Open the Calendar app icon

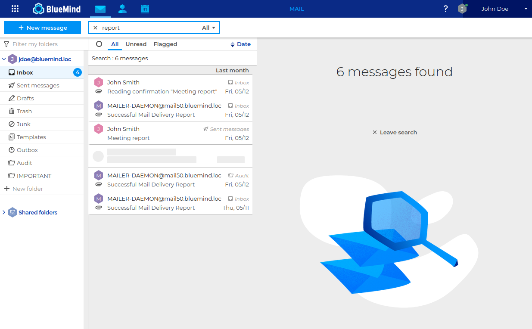click(145, 9)
